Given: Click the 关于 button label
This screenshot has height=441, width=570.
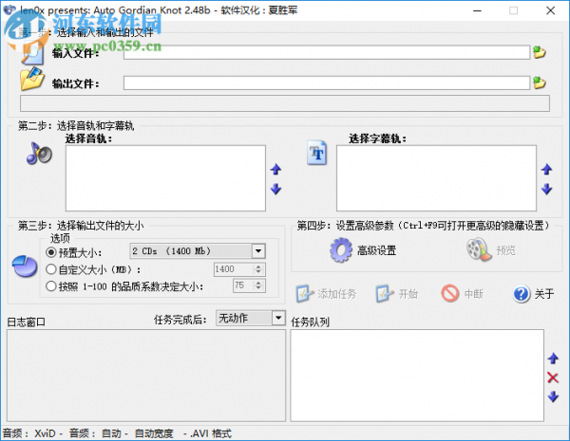Looking at the screenshot, I should pos(544,294).
